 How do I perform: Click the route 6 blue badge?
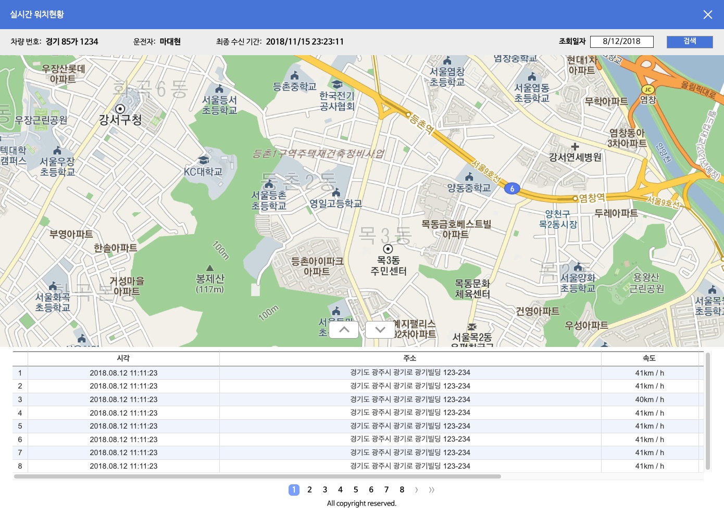512,189
